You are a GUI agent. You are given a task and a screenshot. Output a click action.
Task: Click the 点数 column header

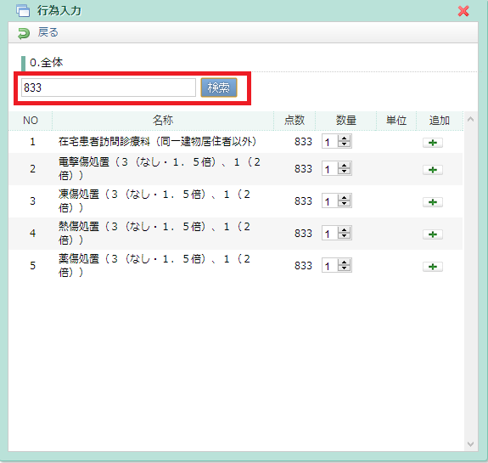[x=294, y=121]
